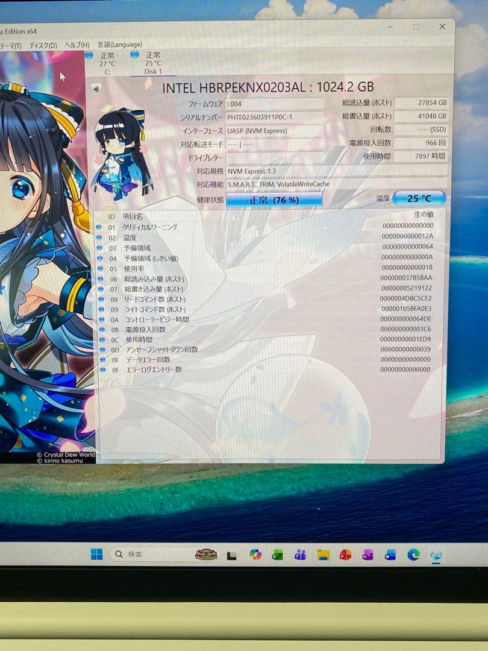Select the C: drive tab at 27 °C

click(107, 63)
